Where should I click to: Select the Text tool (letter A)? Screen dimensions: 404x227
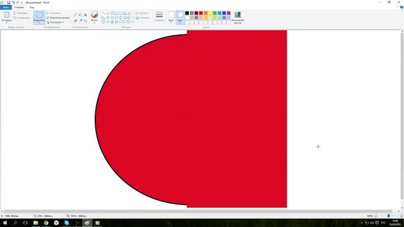(x=85, y=15)
